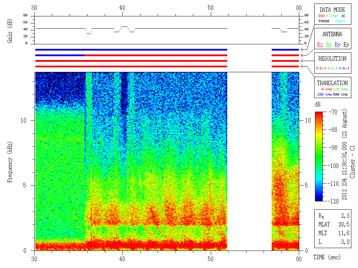
Task: Click the DATA MODE legend title
Action: click(332, 10)
